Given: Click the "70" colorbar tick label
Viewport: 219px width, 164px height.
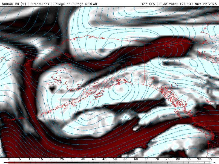Looking at the screenshot, I should tap(157, 159).
